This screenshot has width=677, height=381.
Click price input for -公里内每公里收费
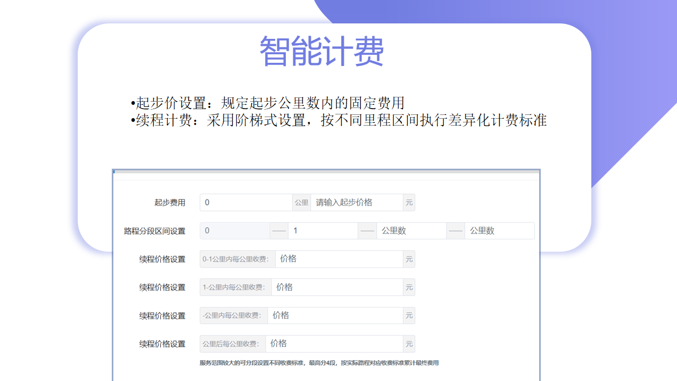[335, 316]
